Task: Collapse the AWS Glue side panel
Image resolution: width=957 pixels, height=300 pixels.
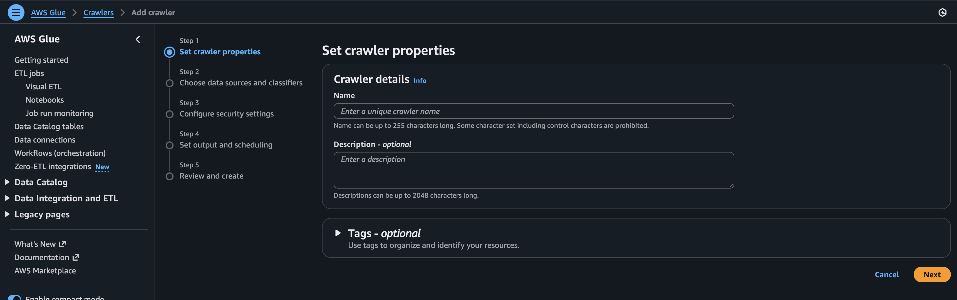Action: point(138,39)
